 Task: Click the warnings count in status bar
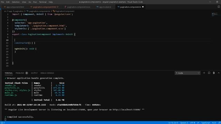click(3, 123)
